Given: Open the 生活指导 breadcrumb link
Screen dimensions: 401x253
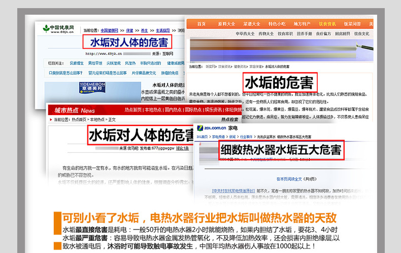Looking at the screenshot, I should tap(163, 30).
